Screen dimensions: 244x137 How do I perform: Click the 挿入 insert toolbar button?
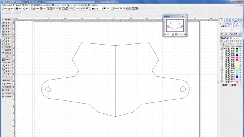click(26, 8)
